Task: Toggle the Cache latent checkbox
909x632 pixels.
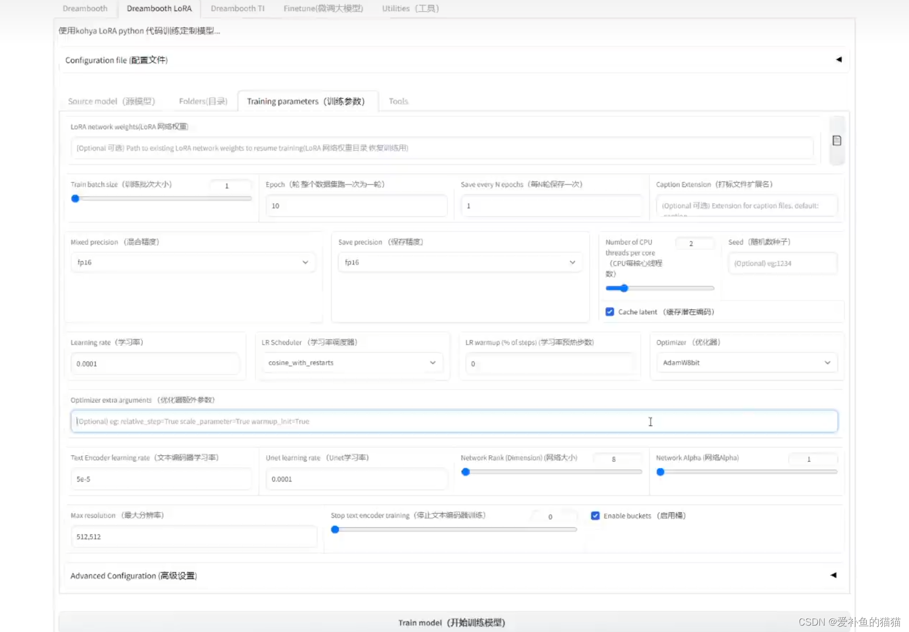Action: pos(610,312)
